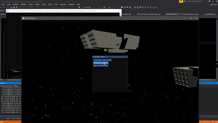Viewport: 218px width, 123px height.
Task: Open the ANALYZE menu
Action: click(63, 4)
